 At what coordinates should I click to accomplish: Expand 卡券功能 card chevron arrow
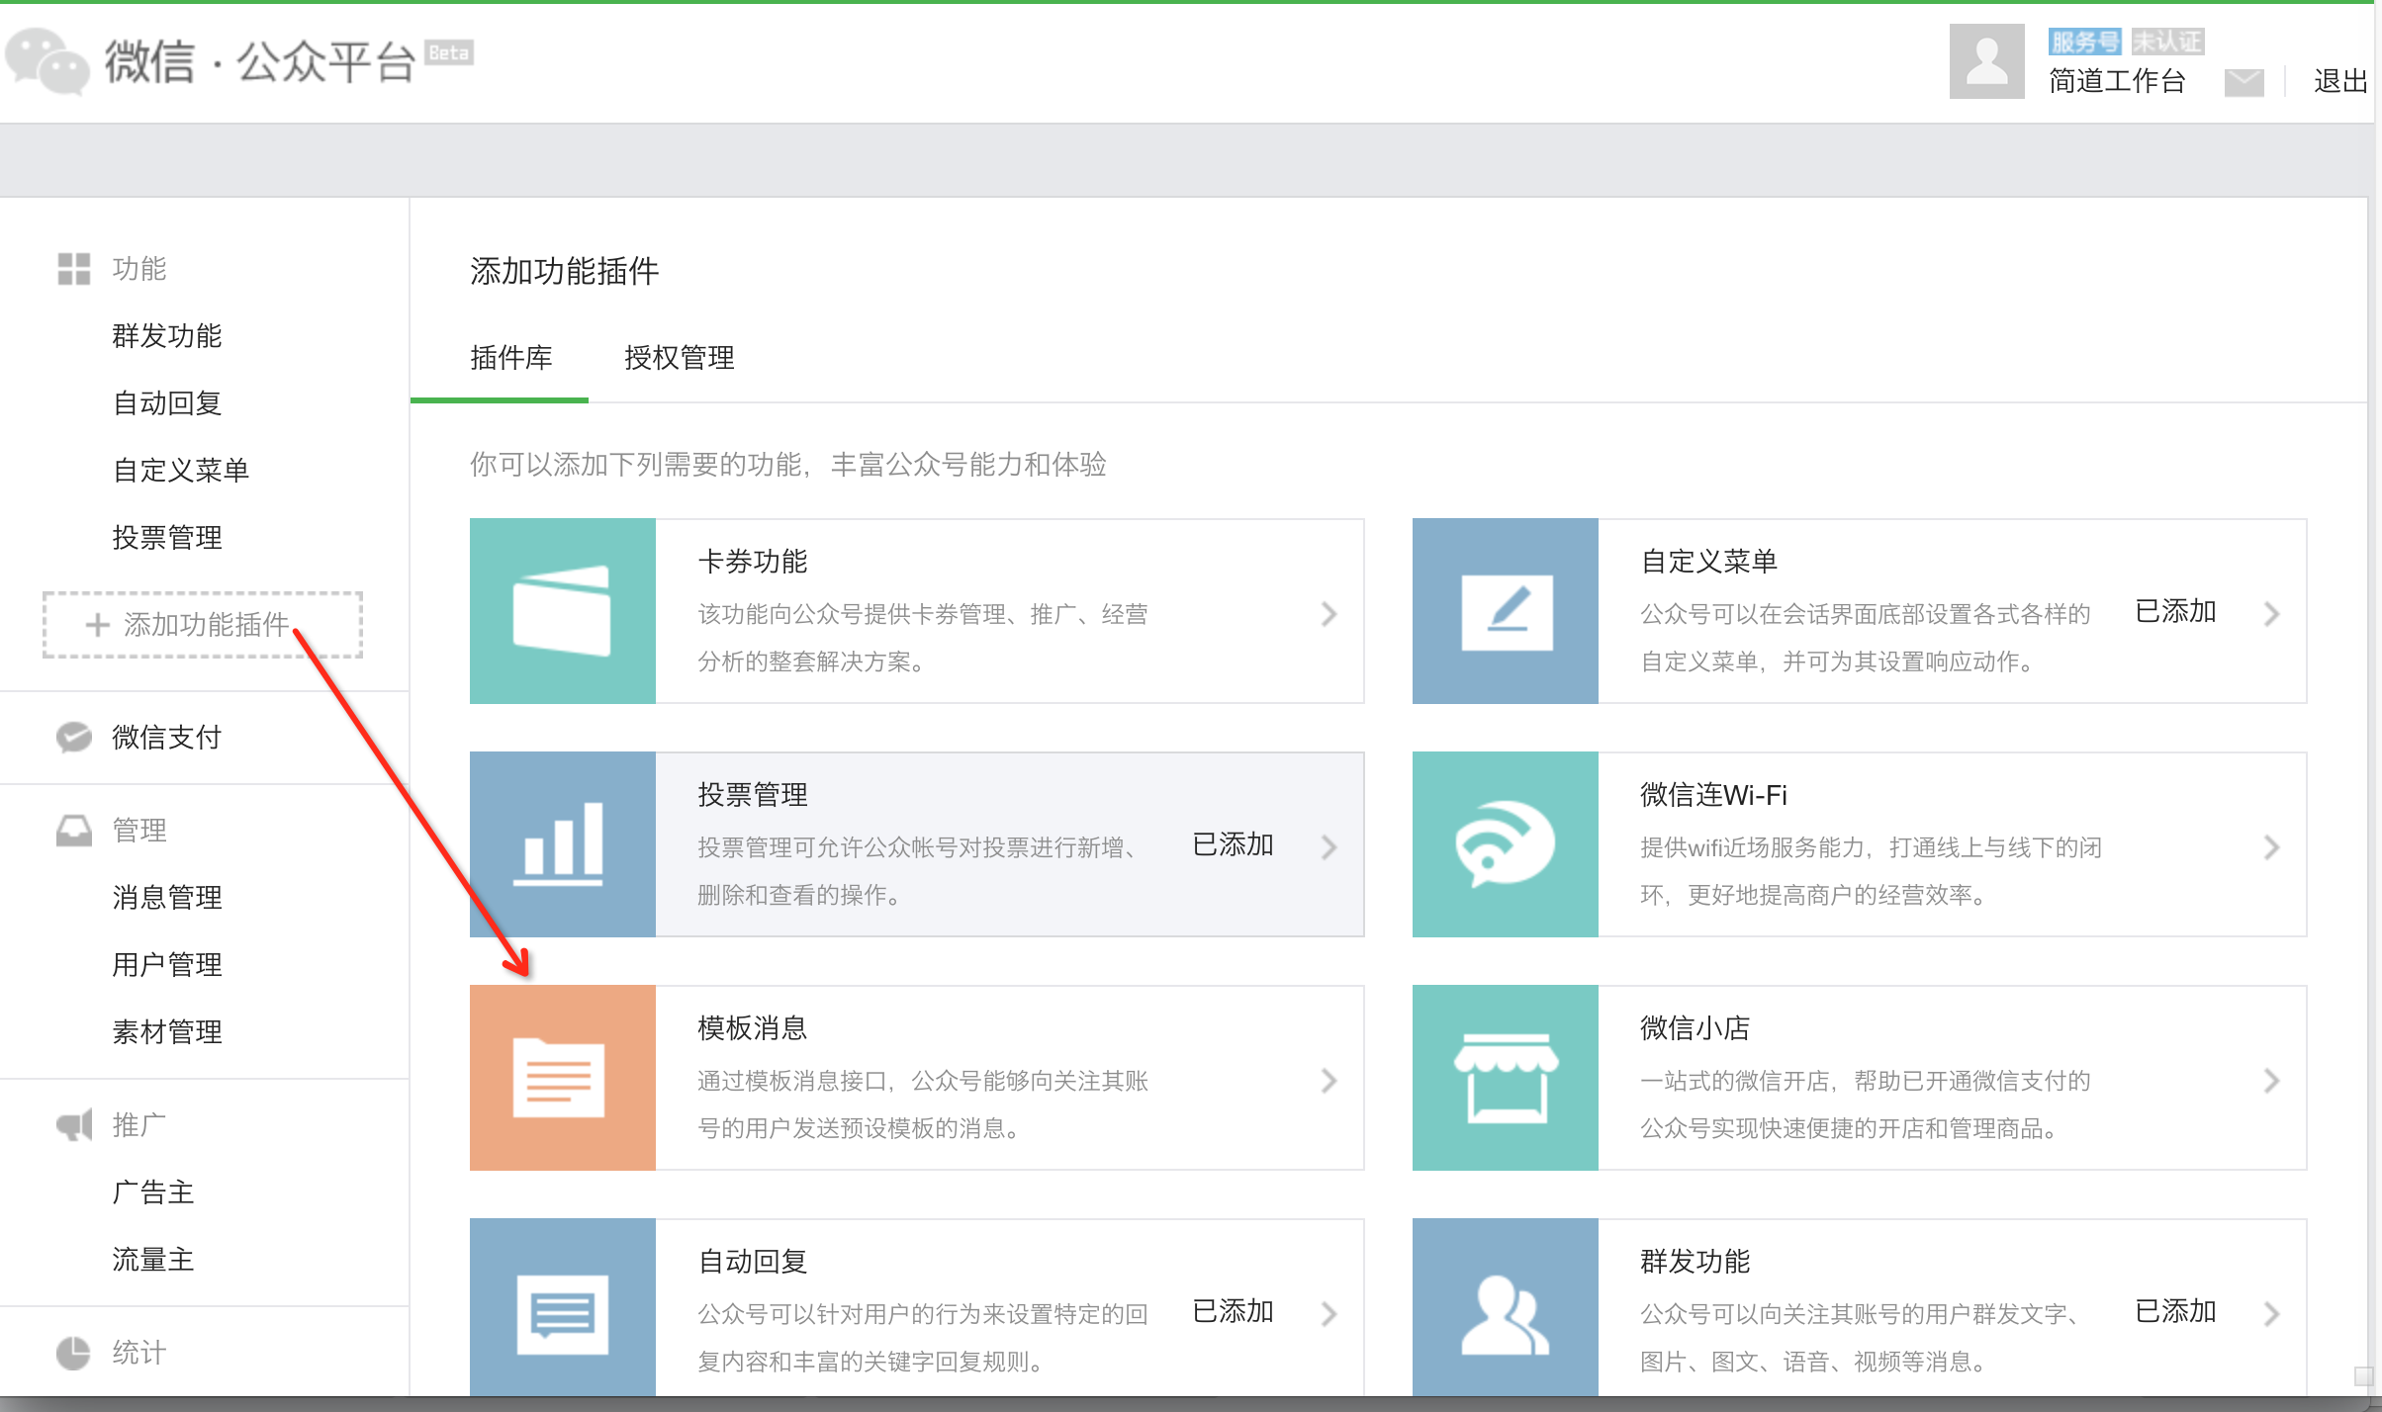pyautogui.click(x=1328, y=614)
